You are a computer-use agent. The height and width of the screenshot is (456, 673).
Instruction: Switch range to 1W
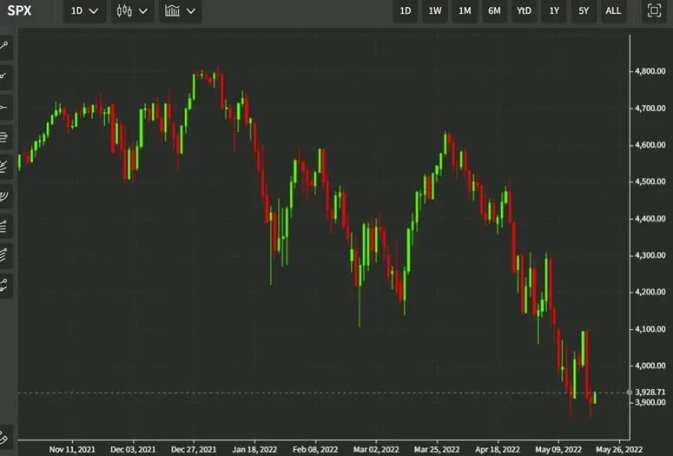pos(434,11)
